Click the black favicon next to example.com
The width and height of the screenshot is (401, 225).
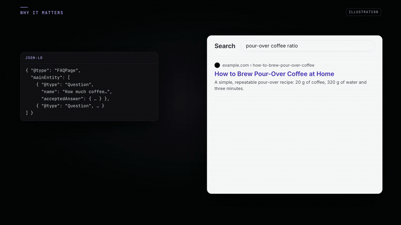217,65
